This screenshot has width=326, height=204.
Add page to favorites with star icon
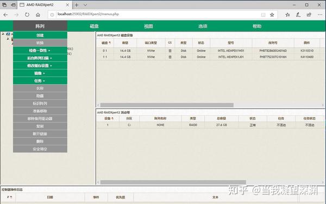(x=272, y=15)
